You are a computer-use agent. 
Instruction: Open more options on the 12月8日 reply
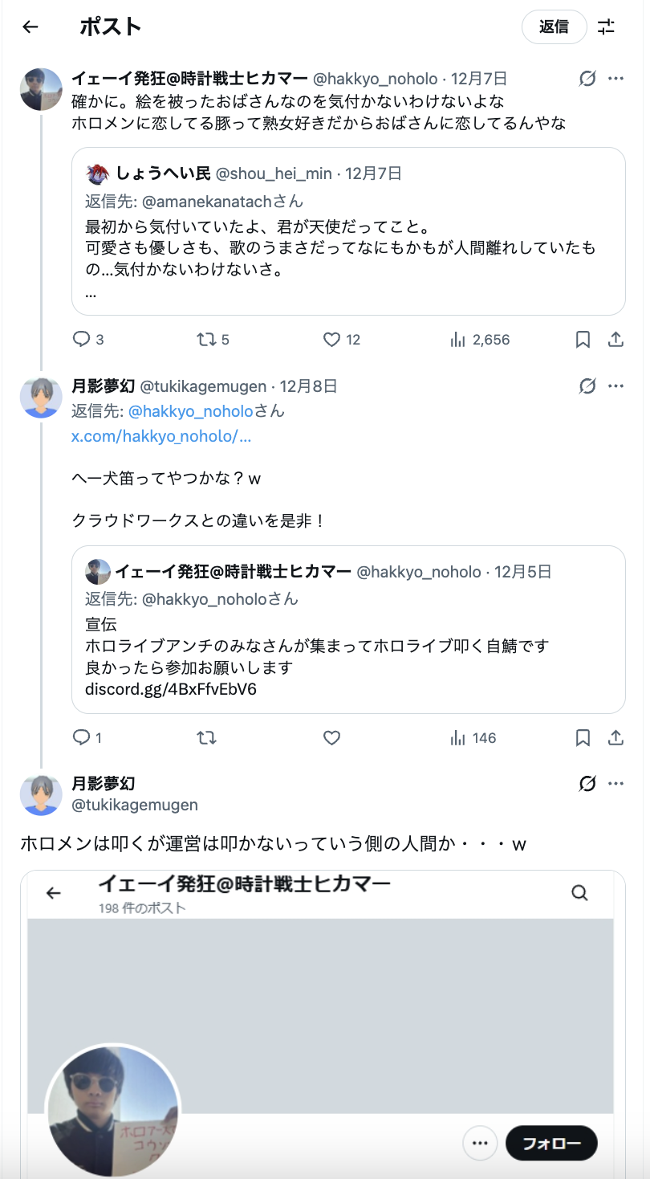616,386
